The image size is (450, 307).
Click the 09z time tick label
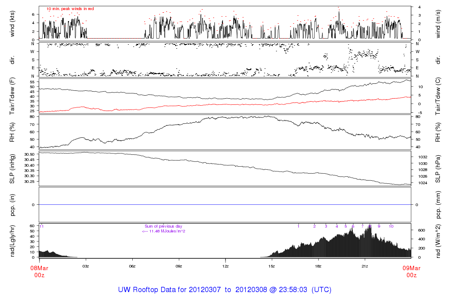[179, 266]
